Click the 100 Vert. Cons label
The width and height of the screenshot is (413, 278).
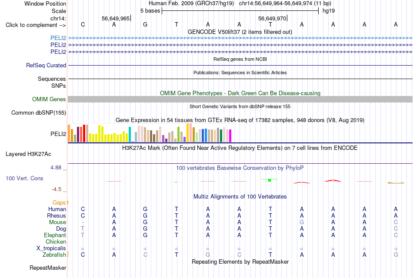pyautogui.click(x=24, y=178)
